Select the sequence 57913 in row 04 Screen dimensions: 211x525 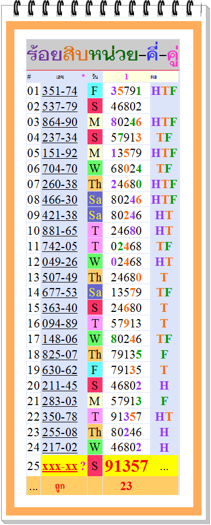pyautogui.click(x=126, y=138)
